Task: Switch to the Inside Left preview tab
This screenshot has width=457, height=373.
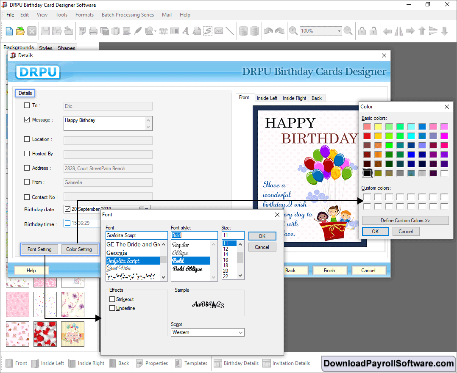Action: (x=267, y=98)
